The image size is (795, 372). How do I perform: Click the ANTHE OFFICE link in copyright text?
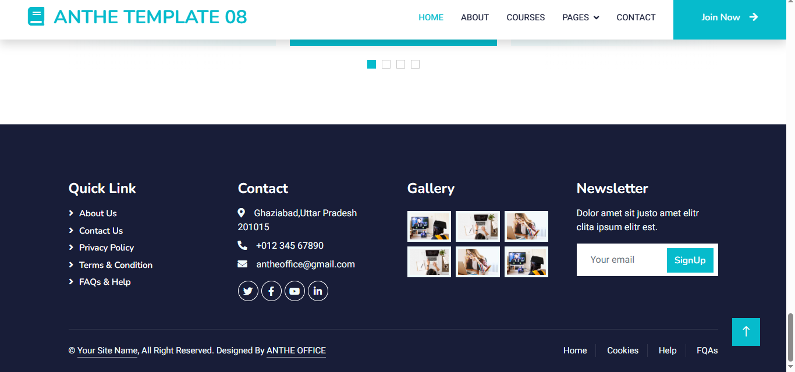[296, 350]
